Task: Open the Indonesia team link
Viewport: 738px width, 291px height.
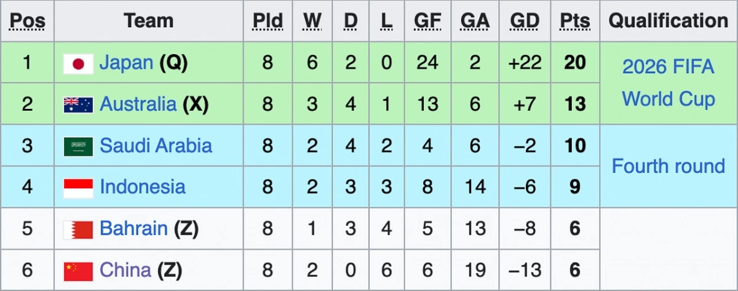Action: pos(142,187)
